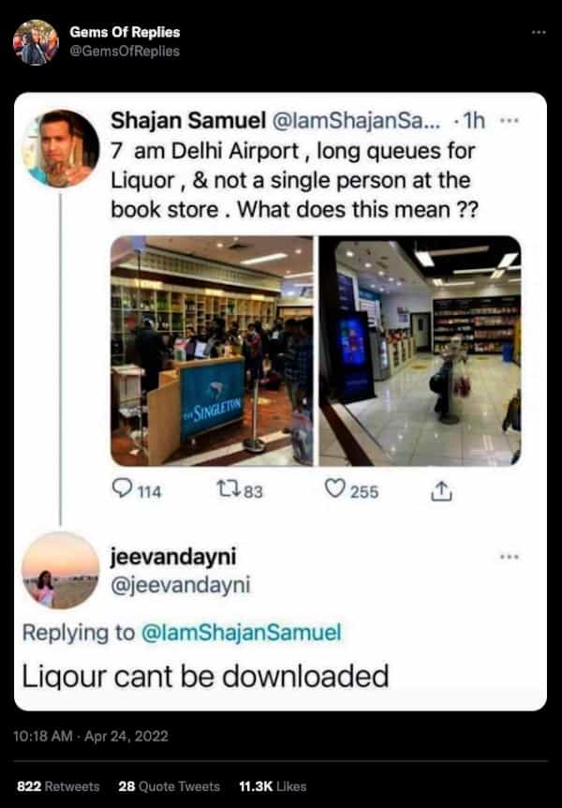Click the reply bubble icon showing 114
Screen dimensions: 562x808
(122, 487)
